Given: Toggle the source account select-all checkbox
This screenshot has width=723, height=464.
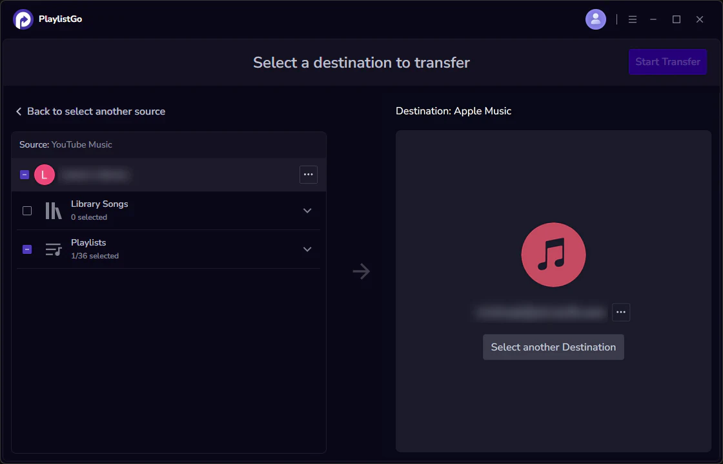Looking at the screenshot, I should tap(25, 175).
